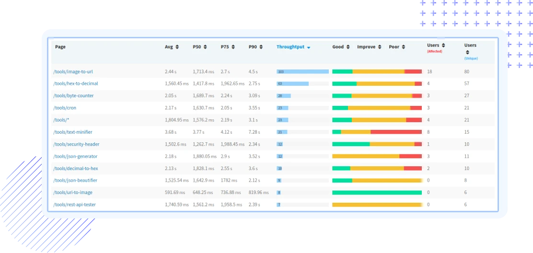Screen dimensions: 533x253
Task: Open /tools/byte-counter page link
Action: (73, 96)
